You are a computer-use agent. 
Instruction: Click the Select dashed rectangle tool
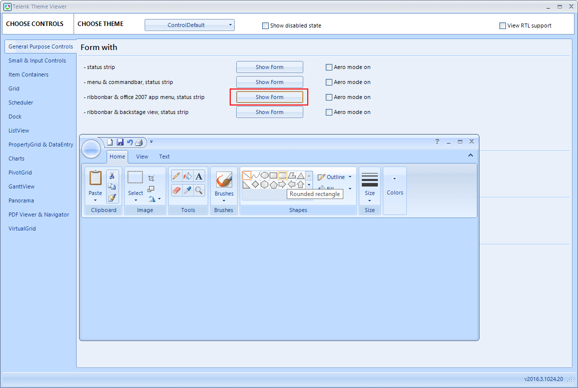pyautogui.click(x=135, y=177)
